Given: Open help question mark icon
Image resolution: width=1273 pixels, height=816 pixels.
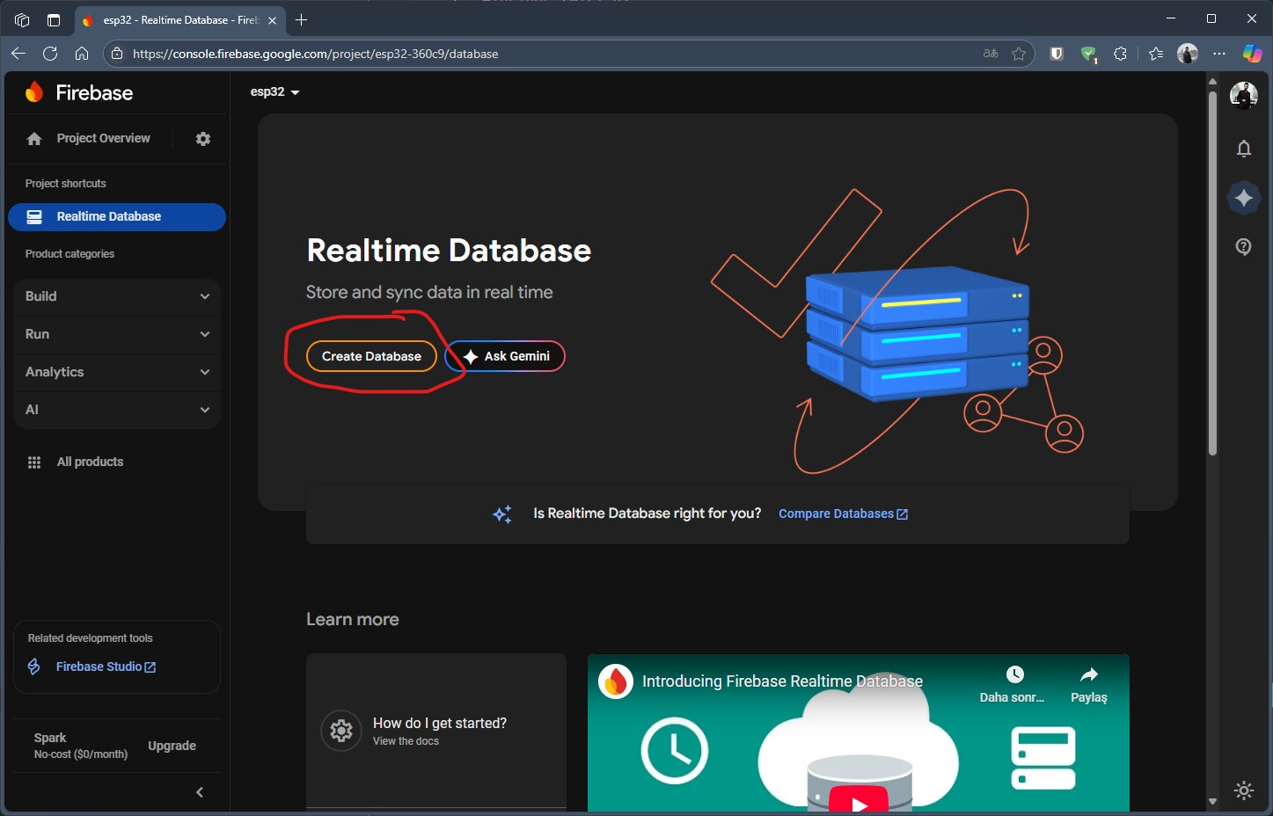Looking at the screenshot, I should point(1243,246).
